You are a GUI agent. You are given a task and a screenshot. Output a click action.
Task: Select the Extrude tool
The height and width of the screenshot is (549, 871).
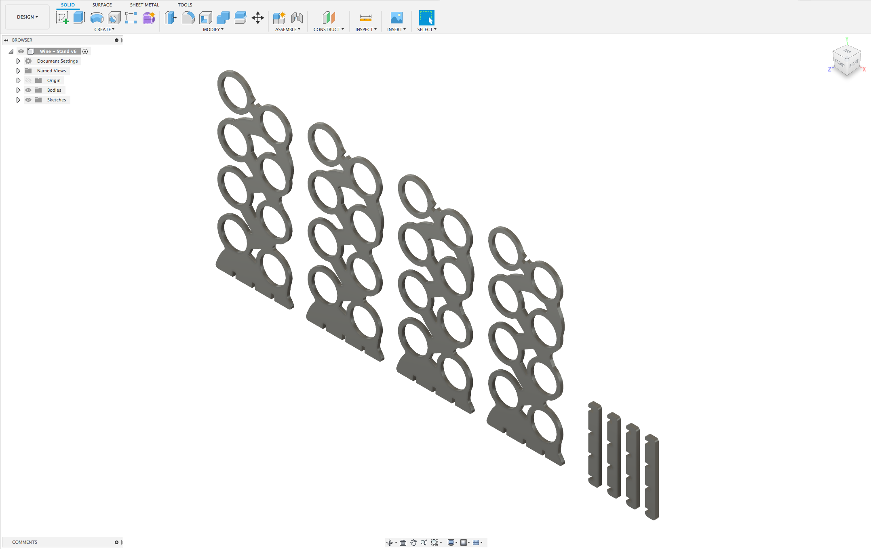pos(79,18)
